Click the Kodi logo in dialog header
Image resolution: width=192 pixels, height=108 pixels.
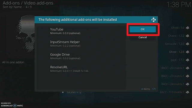(x=153, y=20)
